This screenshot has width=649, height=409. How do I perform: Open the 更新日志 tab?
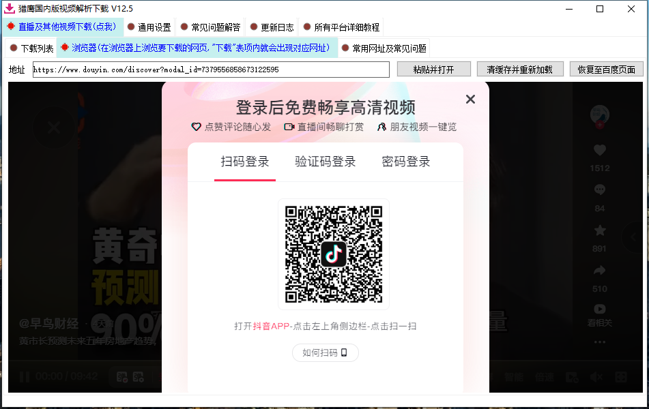[x=272, y=27]
